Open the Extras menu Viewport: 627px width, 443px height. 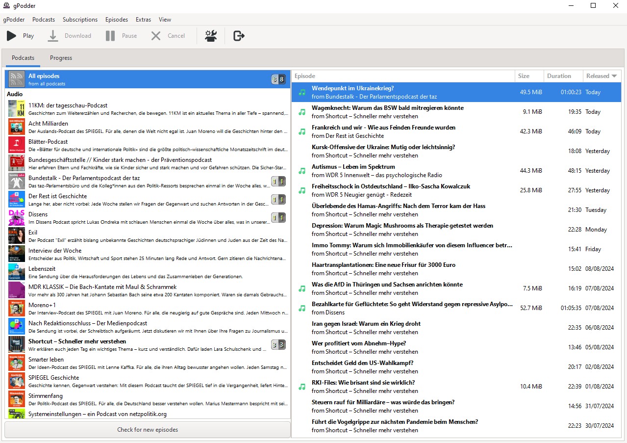pyautogui.click(x=143, y=20)
